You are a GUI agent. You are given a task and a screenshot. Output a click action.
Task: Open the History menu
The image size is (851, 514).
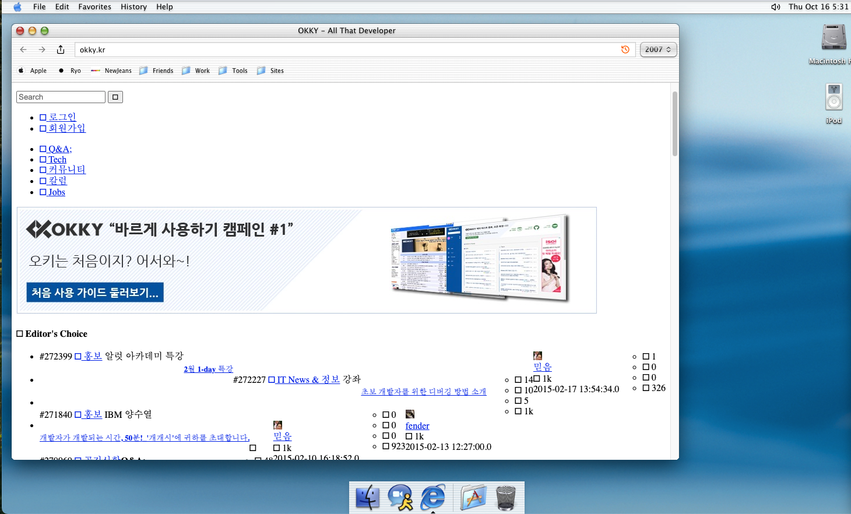click(134, 7)
